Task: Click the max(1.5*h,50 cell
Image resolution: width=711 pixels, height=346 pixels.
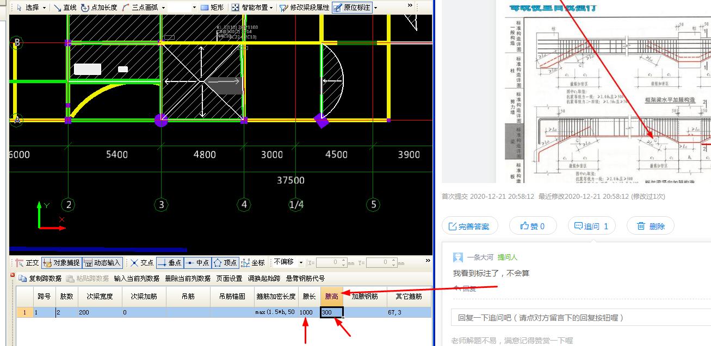Action: [276, 312]
